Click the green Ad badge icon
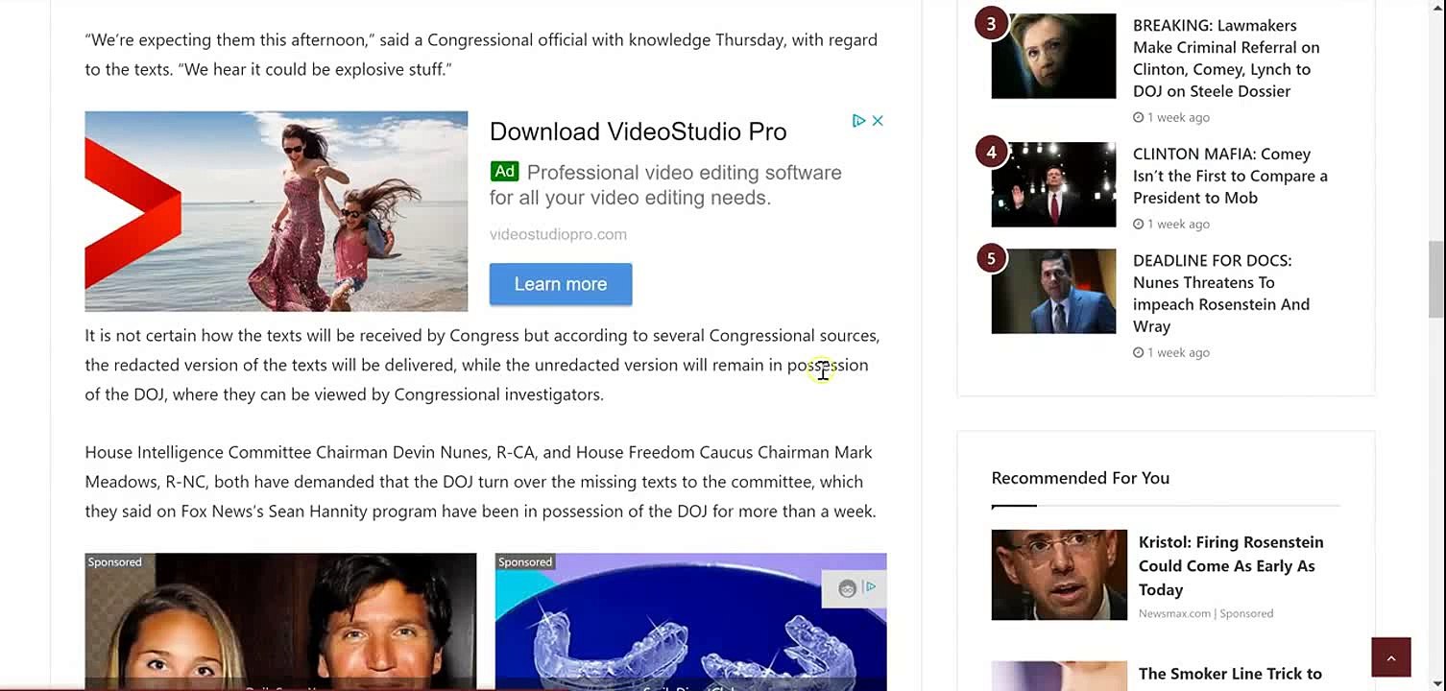This screenshot has width=1446, height=691. [504, 172]
